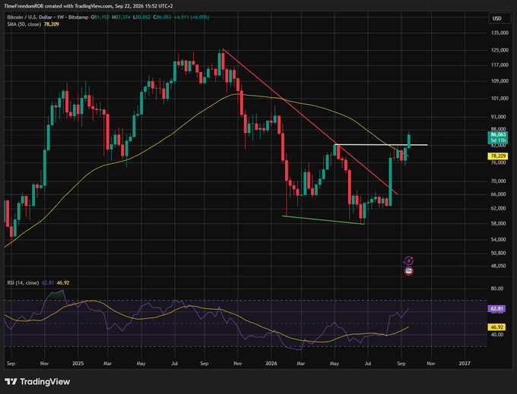Screen dimensions: 517x394
Task: Click the 54,000 price axis label
Action: coord(500,239)
